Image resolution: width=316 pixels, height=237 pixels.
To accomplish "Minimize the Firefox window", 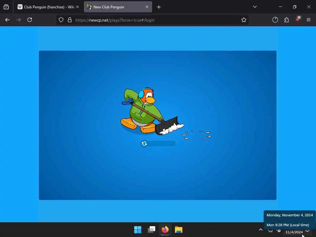I will click(281, 7).
